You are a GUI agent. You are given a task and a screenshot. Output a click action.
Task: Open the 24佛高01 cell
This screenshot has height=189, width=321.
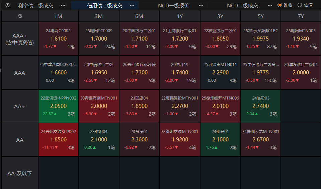tap(221, 140)
